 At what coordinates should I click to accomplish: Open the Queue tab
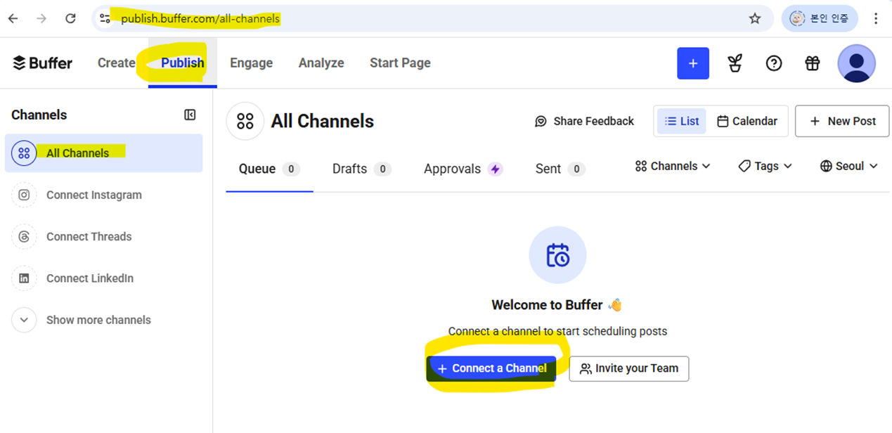(x=269, y=169)
